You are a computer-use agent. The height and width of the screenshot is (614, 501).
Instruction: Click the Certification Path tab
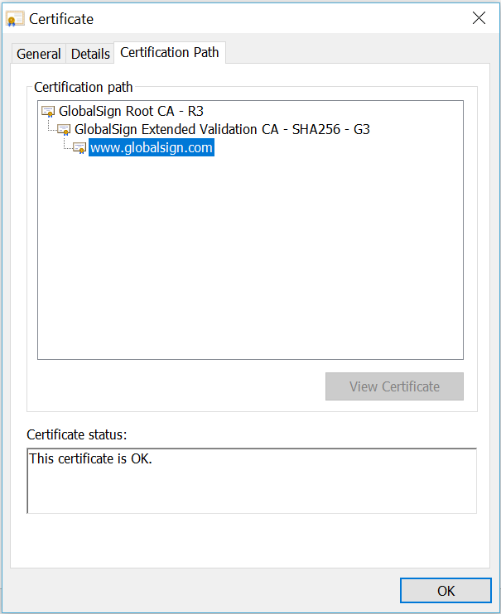(x=170, y=52)
